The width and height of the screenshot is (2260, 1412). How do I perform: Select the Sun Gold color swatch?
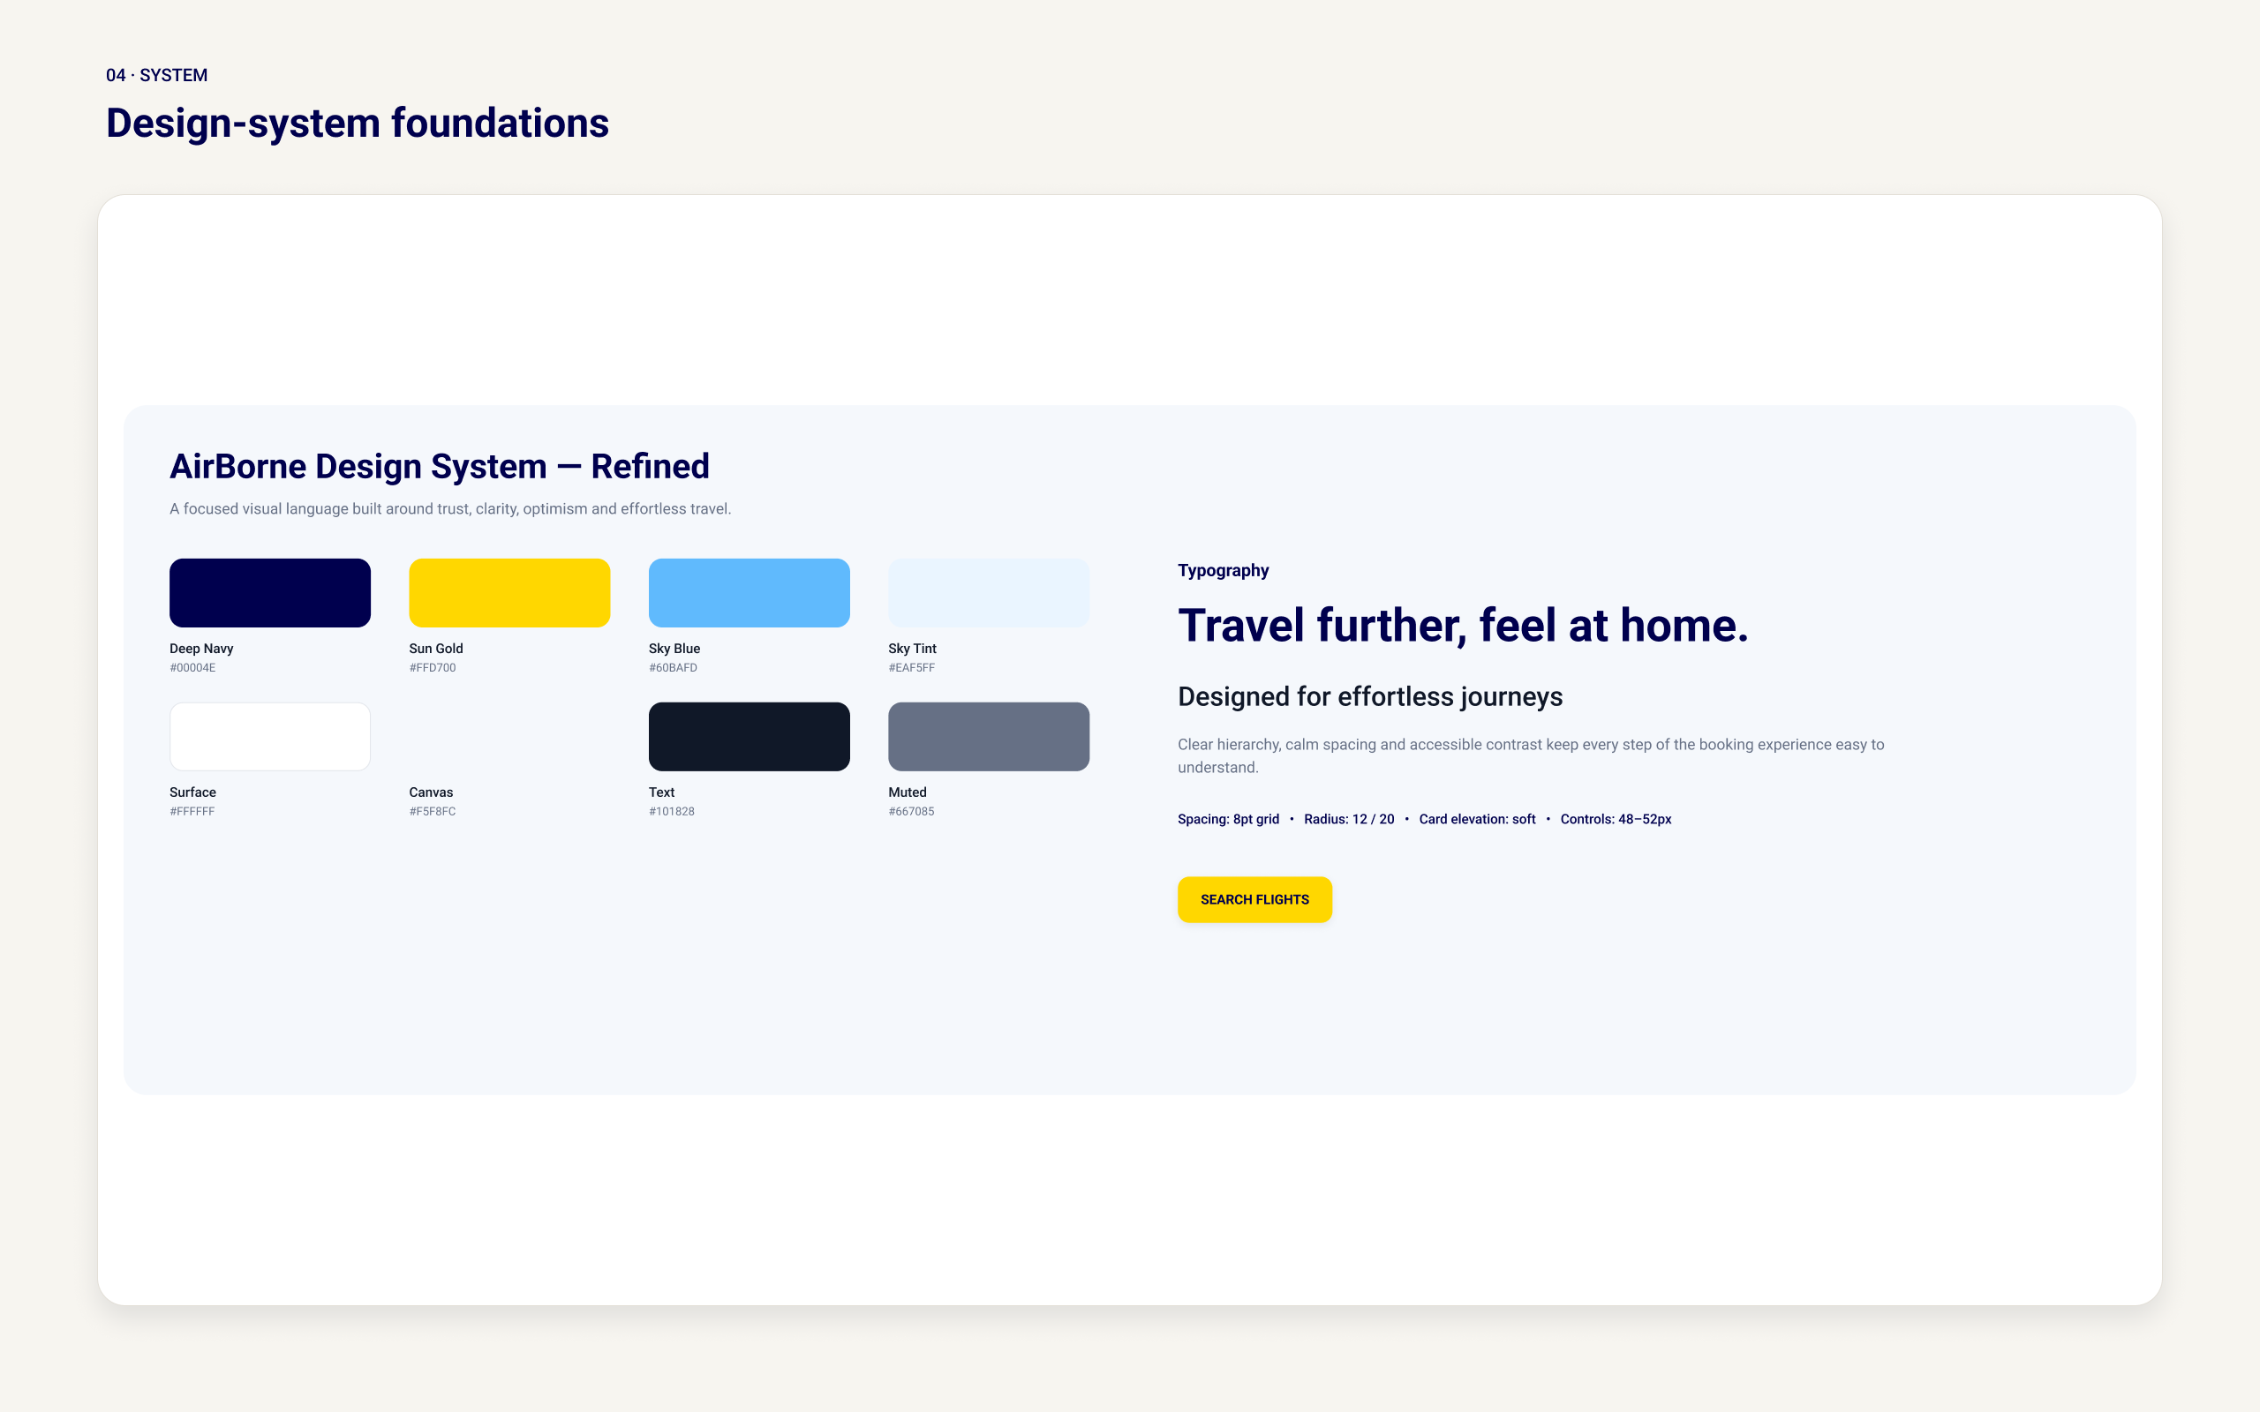[x=510, y=593]
